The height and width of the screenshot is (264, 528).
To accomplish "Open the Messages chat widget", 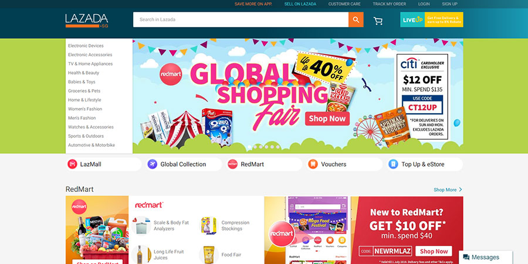I will (x=486, y=258).
